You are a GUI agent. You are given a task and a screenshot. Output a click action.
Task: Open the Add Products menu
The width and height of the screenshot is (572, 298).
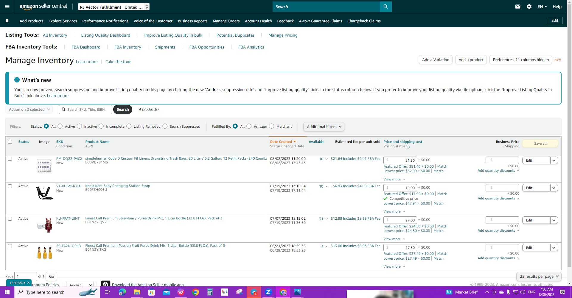point(31,21)
